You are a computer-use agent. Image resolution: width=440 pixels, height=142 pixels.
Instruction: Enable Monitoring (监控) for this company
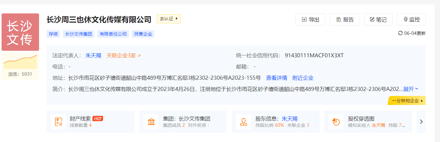[411, 20]
